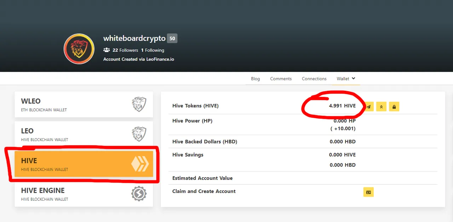The image size is (453, 222).
Task: Switch to the Connections tab
Action: point(314,78)
